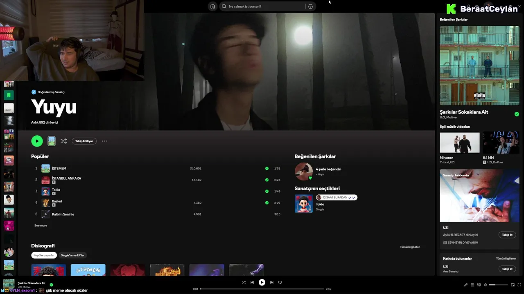Click the Kalbim Seninle track cover
Screen dimensions: 524x294
tap(45, 214)
